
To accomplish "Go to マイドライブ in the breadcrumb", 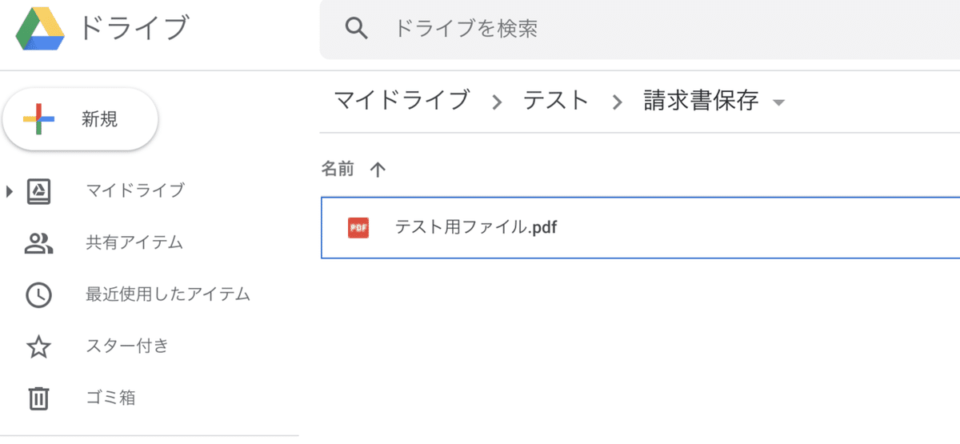I will [x=402, y=101].
